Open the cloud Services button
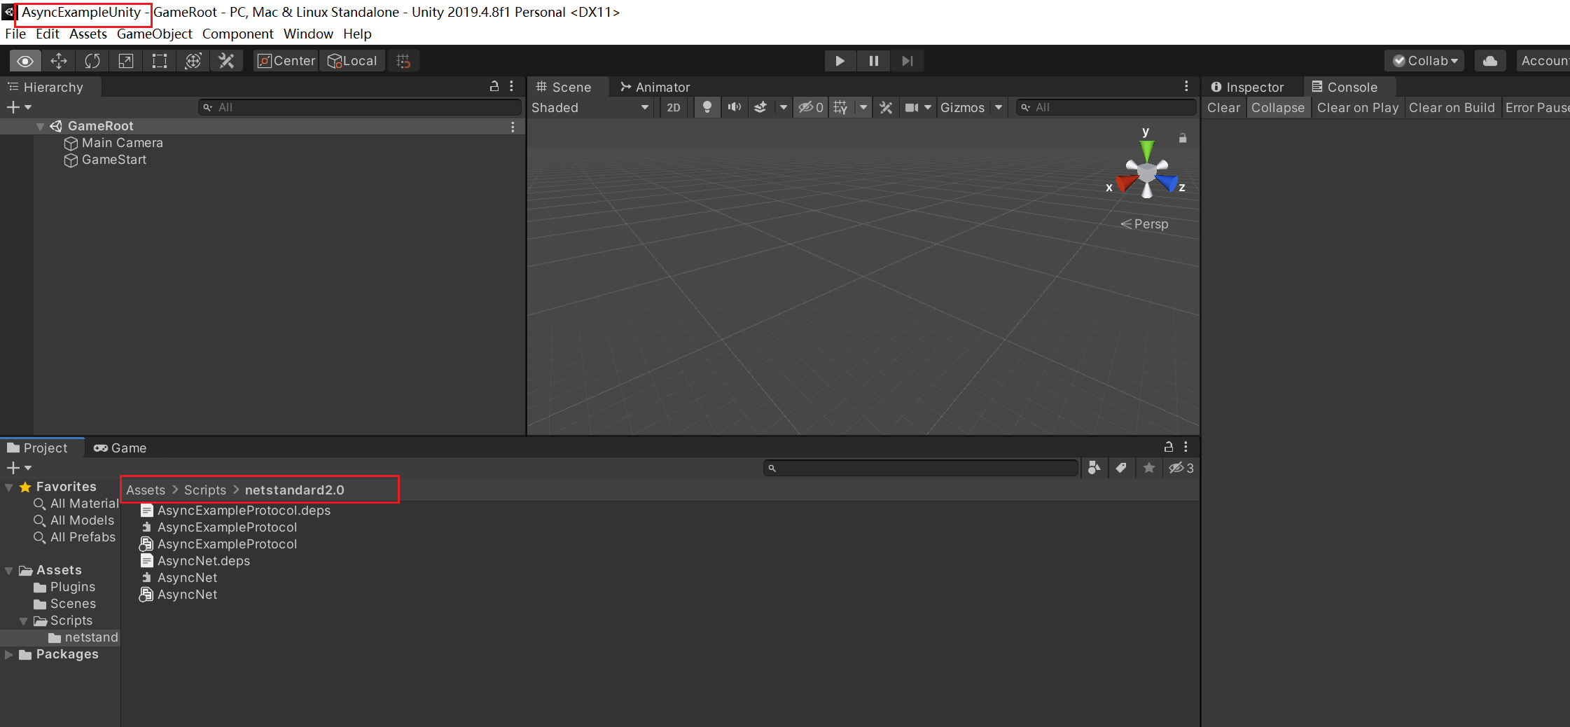 tap(1490, 61)
